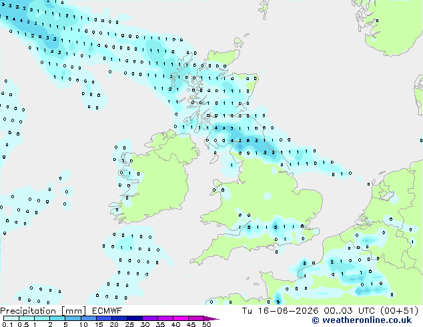Click the '10' legend scale label
The width and height of the screenshot is (423, 327).
pos(83,324)
